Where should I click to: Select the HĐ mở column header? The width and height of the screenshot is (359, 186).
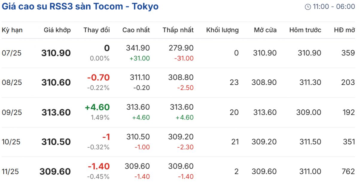(344, 30)
